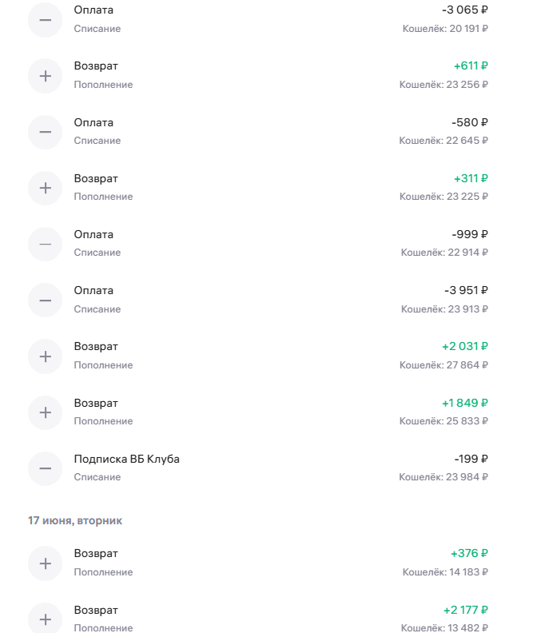Image resolution: width=537 pixels, height=633 pixels.
Task: Click the minus icon for the -3 065 ₽ payment
Action: pyautogui.click(x=46, y=20)
